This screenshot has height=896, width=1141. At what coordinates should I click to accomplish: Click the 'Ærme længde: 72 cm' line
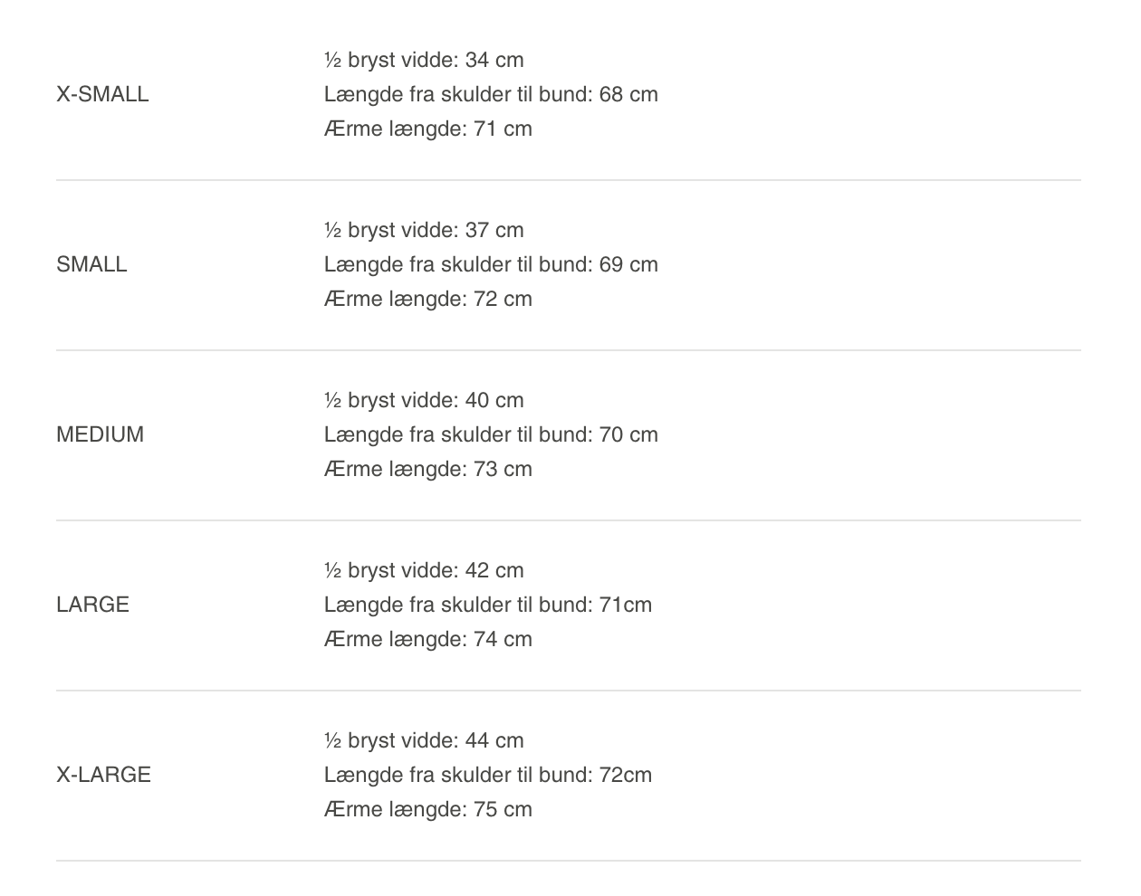pos(428,299)
